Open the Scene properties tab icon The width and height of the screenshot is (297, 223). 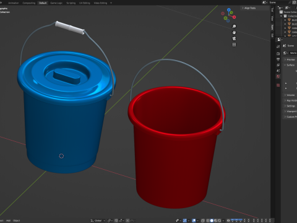[x=278, y=71]
